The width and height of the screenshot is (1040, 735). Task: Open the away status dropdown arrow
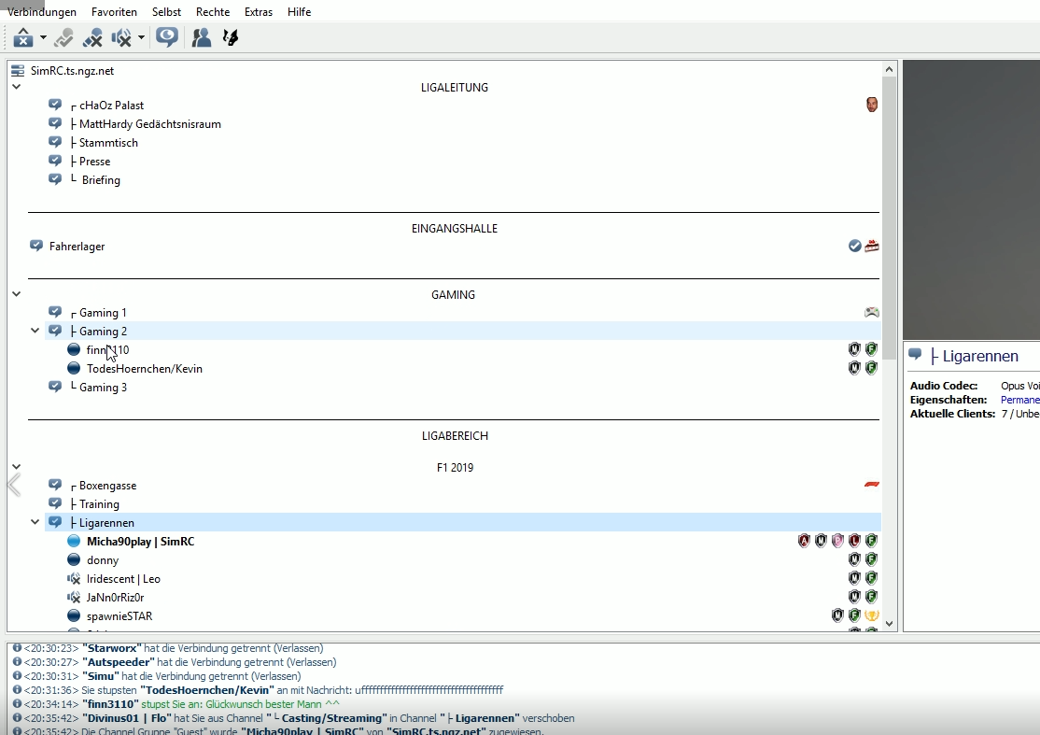click(x=43, y=38)
